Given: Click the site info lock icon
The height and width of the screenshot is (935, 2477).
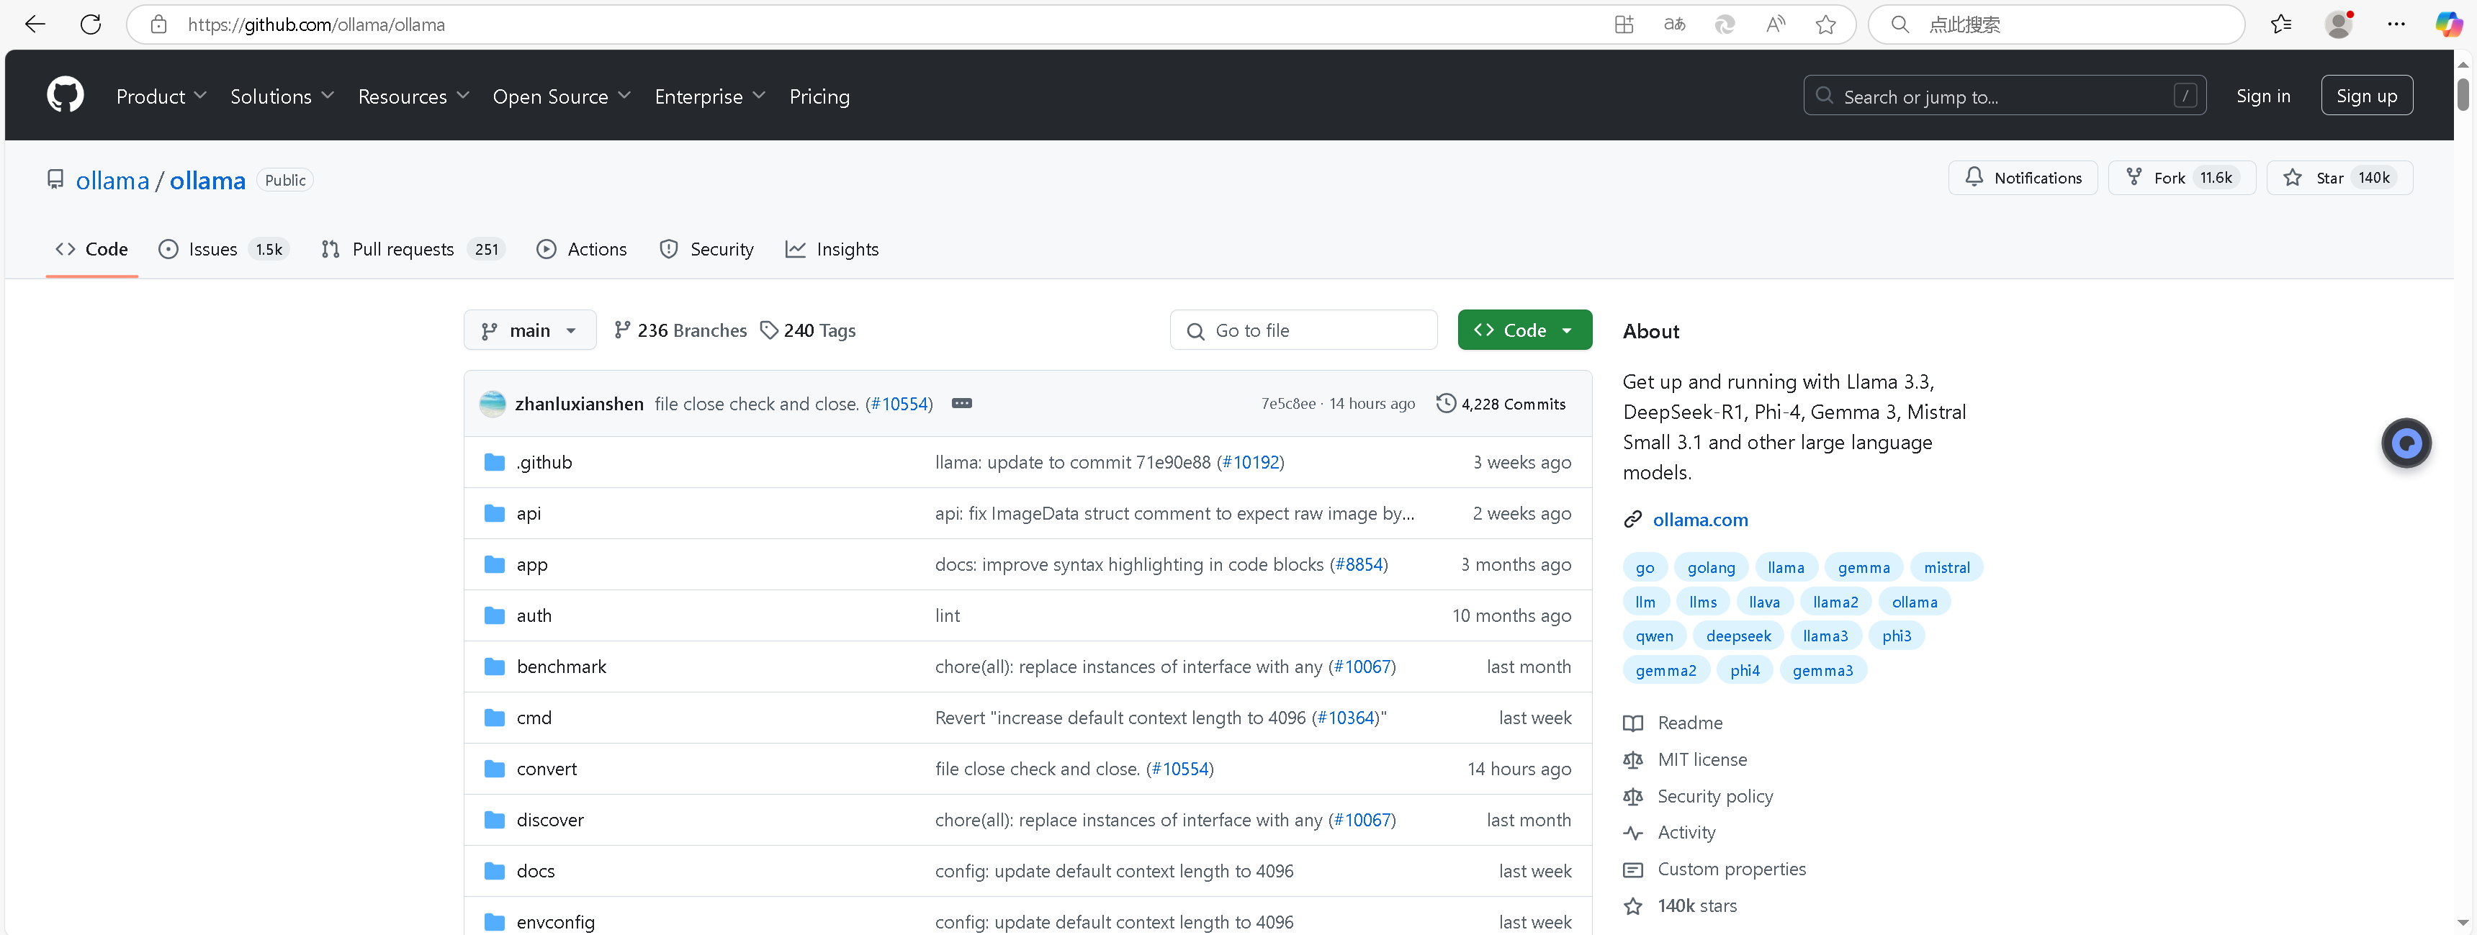Looking at the screenshot, I should click(x=160, y=25).
